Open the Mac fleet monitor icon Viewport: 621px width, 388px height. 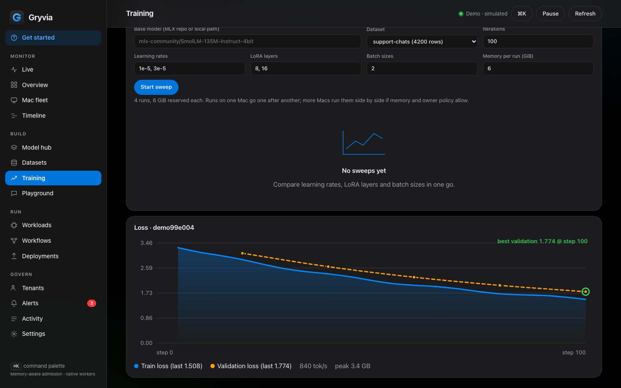(x=14, y=100)
